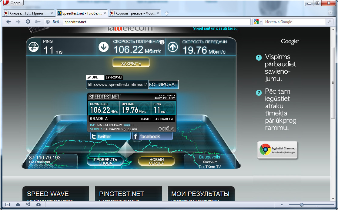Click the last star of the SIA Lattelecom rating

(x=51, y=165)
